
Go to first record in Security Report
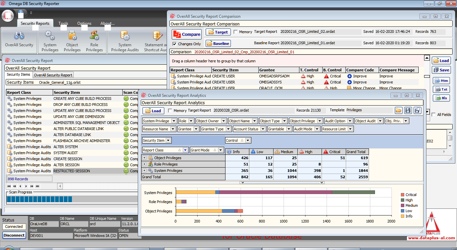pyautogui.click(x=9, y=186)
